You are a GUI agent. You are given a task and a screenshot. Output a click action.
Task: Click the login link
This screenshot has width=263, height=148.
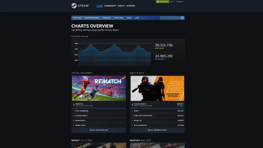tap(172, 2)
